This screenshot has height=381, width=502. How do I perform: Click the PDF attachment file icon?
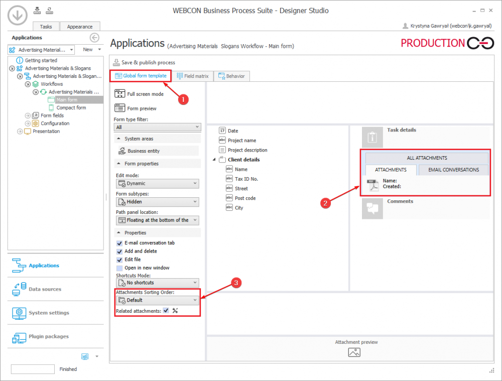coord(373,185)
